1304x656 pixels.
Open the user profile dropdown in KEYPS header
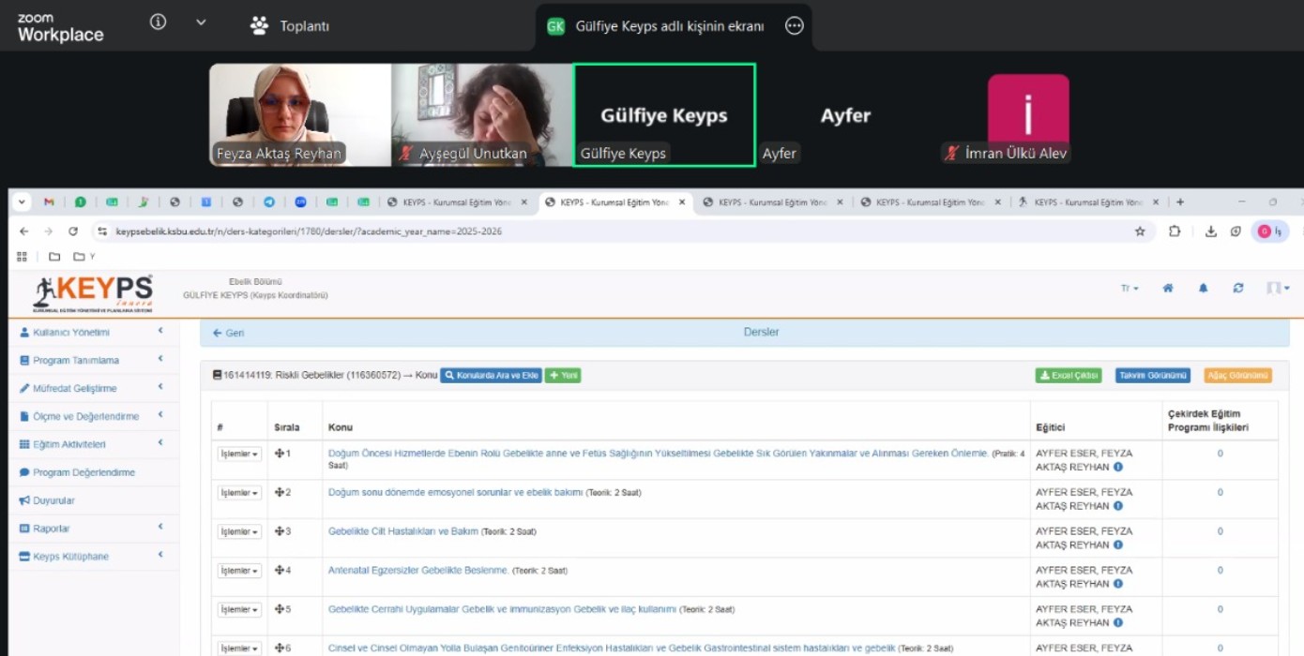(1278, 289)
